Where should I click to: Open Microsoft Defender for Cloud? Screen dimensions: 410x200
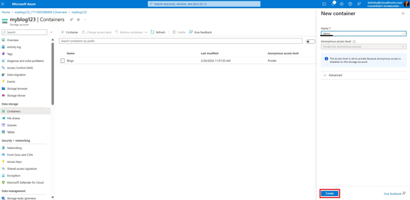[25, 183]
